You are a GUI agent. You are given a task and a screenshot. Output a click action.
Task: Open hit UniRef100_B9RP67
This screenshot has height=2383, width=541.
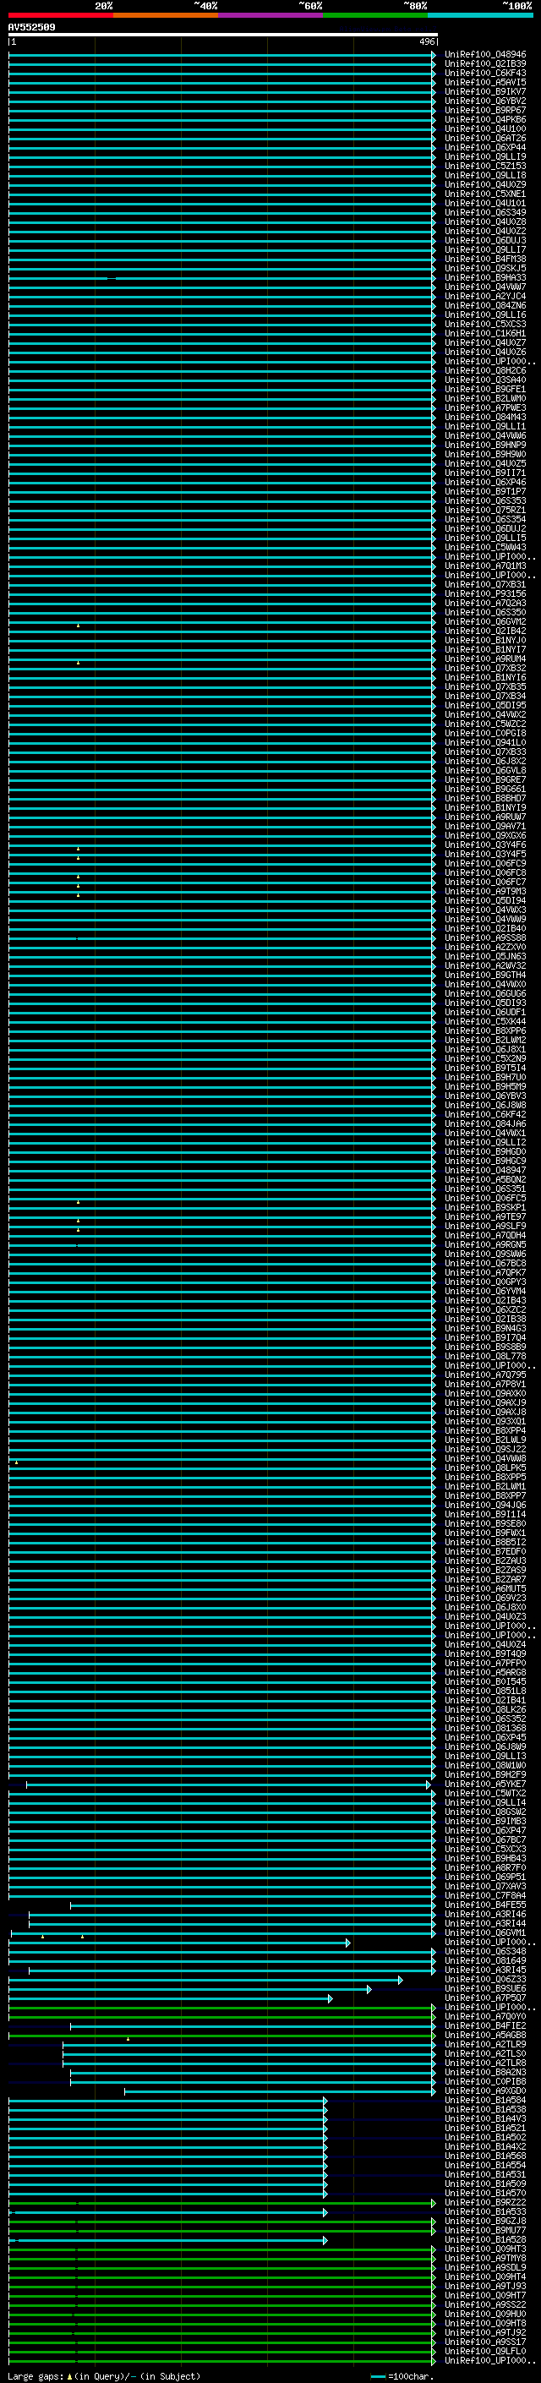tap(485, 110)
